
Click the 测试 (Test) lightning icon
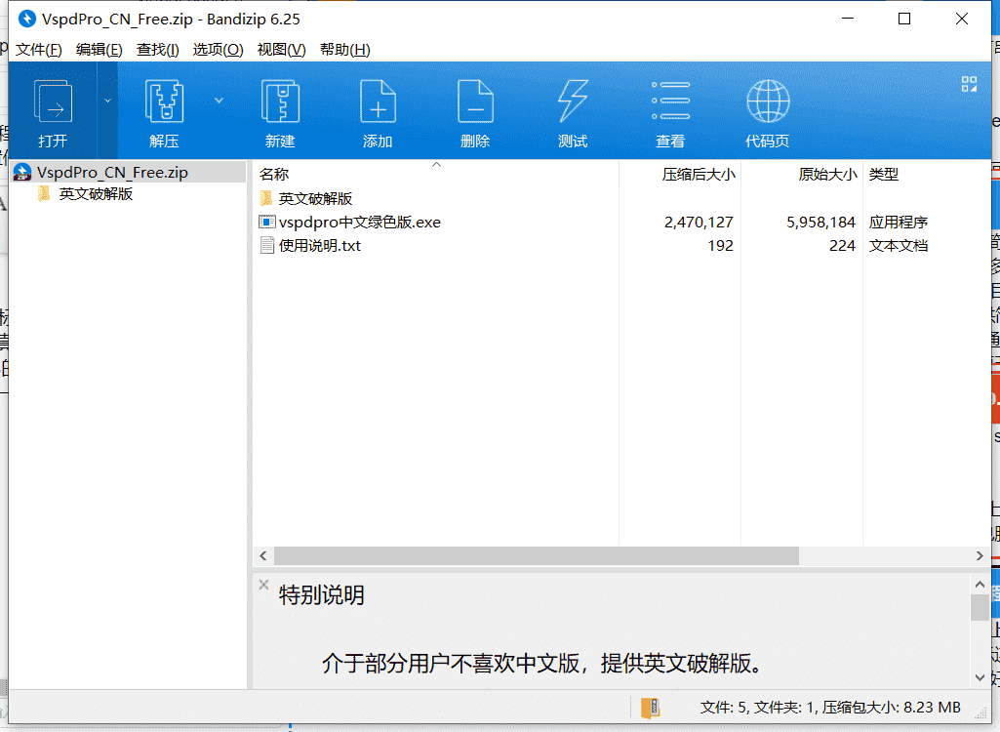(573, 101)
